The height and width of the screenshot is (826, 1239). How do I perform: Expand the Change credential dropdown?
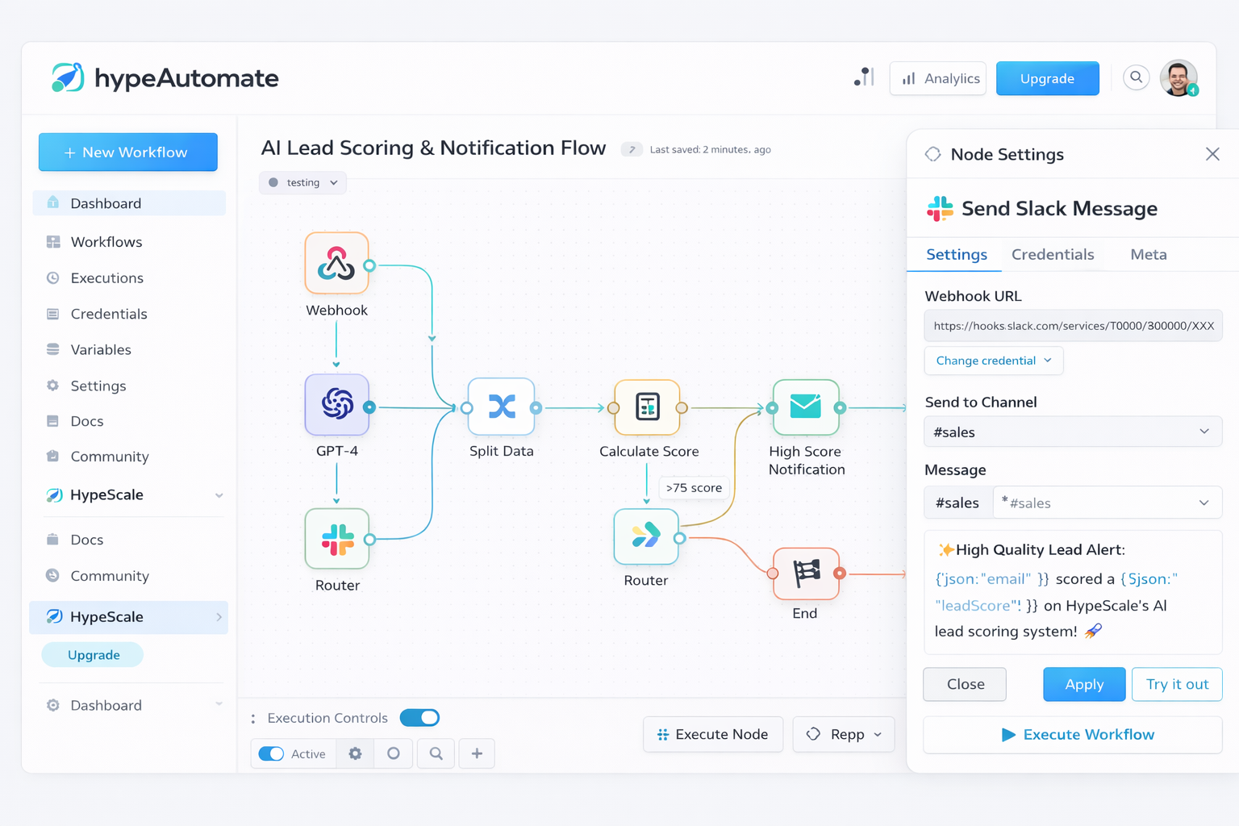pos(994,361)
